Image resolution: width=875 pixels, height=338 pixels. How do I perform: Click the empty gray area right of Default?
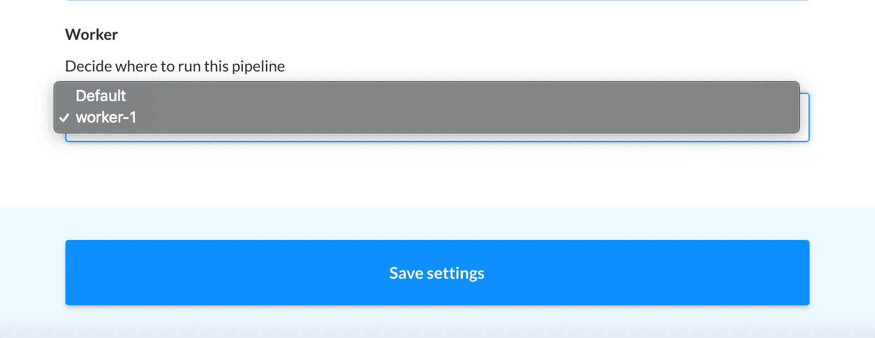[x=460, y=96]
